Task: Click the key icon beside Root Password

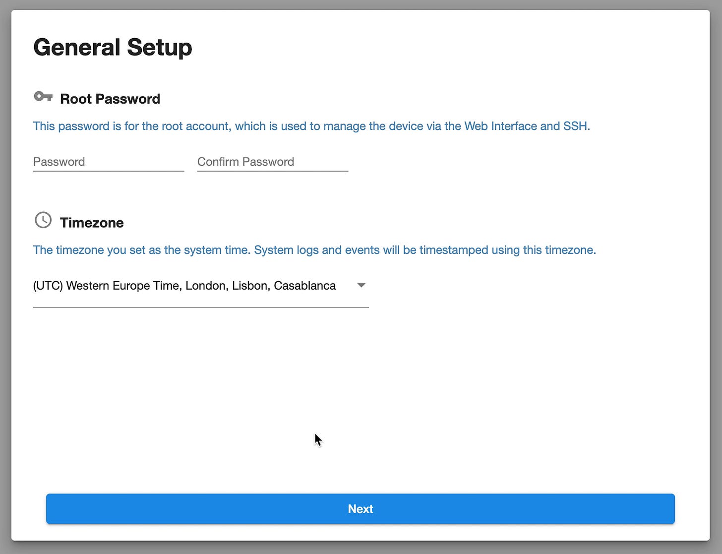Action: 43,97
